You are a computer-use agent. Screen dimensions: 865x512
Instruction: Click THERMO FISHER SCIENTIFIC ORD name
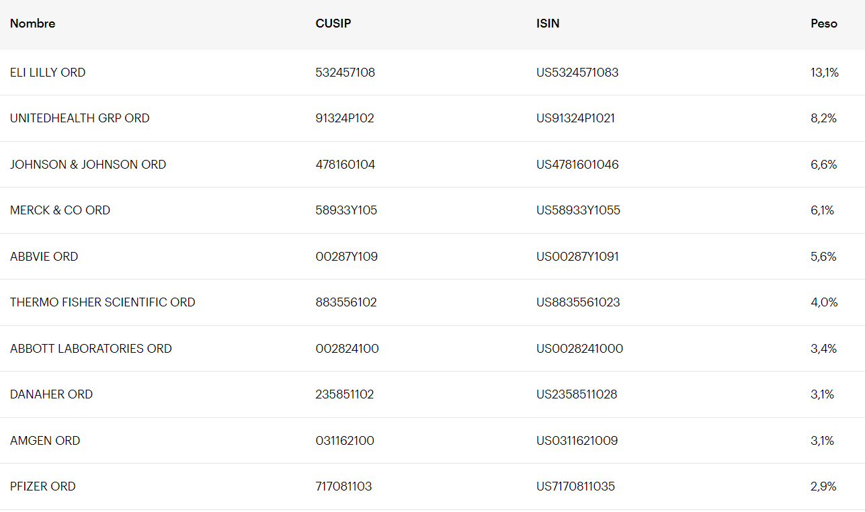tap(103, 302)
